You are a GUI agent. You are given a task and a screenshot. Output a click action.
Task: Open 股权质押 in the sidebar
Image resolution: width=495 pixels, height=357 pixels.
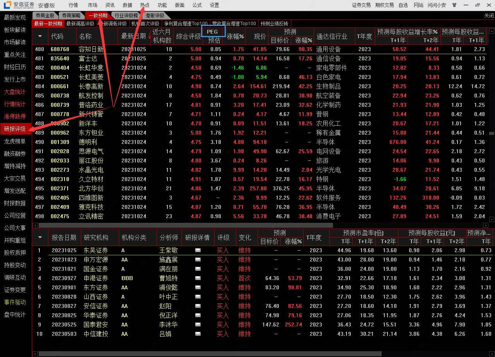point(15,253)
